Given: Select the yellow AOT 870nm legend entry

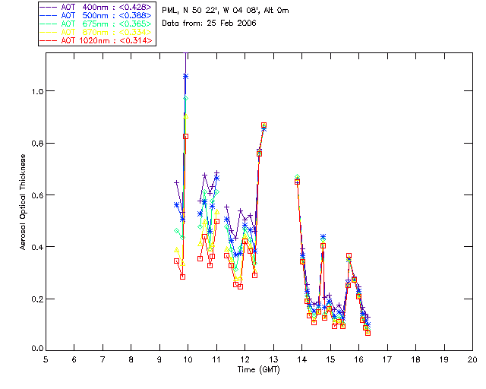Looking at the screenshot, I should click(97, 31).
